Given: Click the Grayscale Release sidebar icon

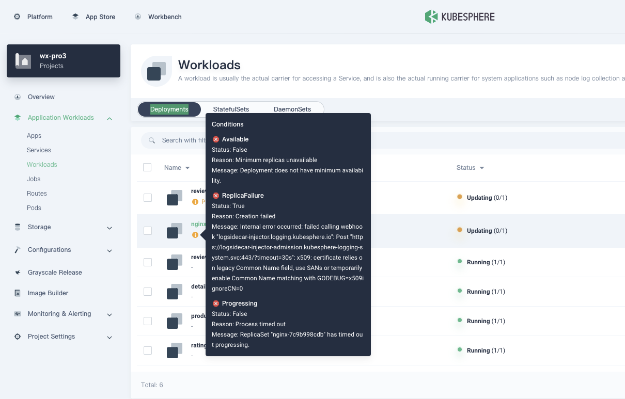Looking at the screenshot, I should click(17, 272).
